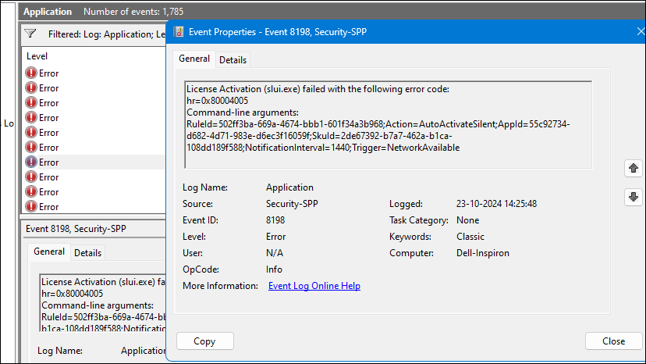Screen dimensions: 646x364
Task: Go to previous event with up arrow
Action: (x=633, y=168)
